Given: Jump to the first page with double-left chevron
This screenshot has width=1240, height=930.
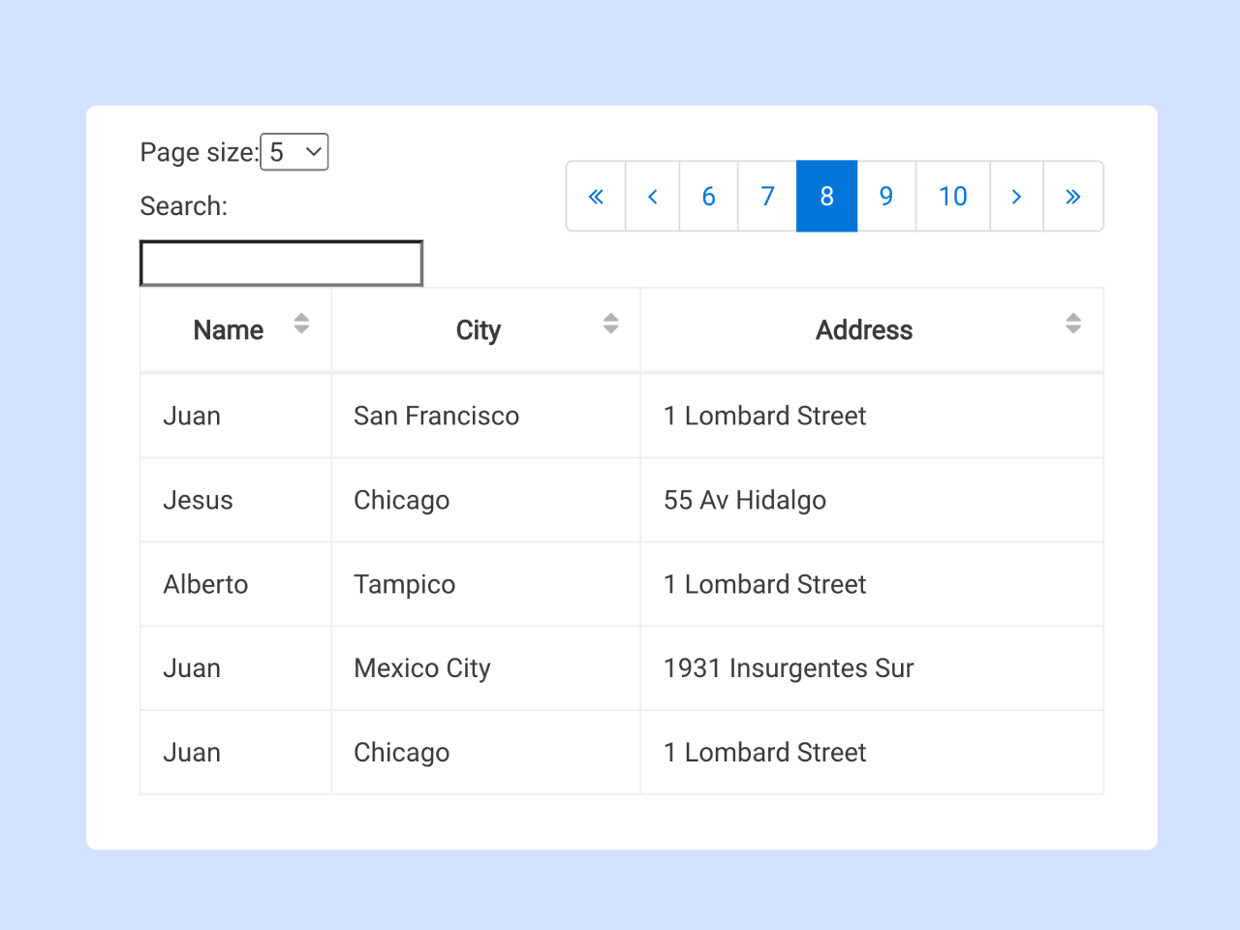Looking at the screenshot, I should coord(596,196).
